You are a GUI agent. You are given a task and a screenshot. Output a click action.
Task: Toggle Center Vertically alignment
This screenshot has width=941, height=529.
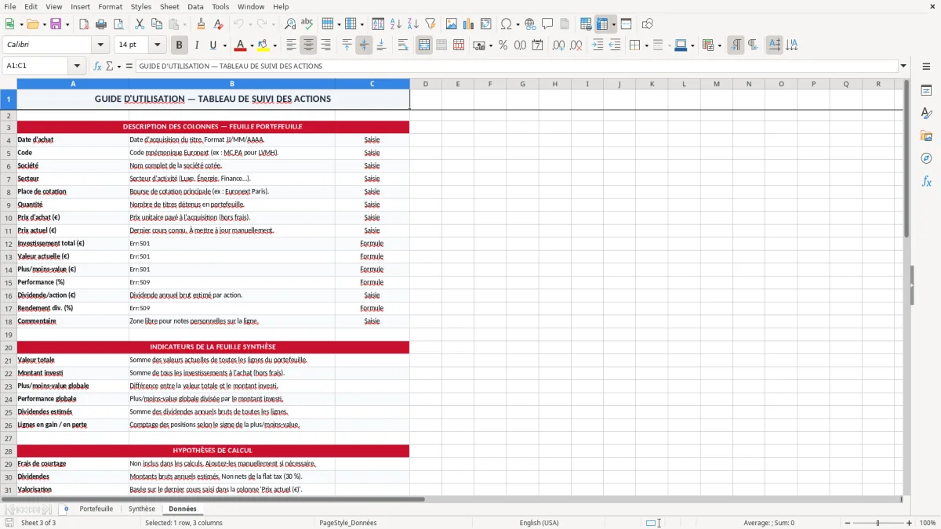click(x=364, y=45)
